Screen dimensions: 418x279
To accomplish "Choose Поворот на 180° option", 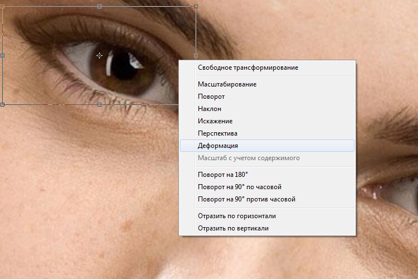I will pyautogui.click(x=267, y=175).
